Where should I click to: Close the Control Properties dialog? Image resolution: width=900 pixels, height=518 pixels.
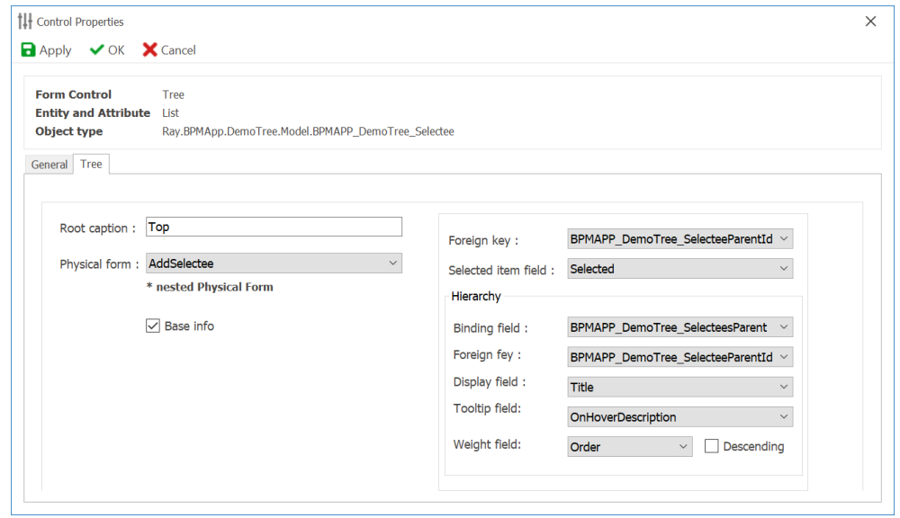[870, 22]
